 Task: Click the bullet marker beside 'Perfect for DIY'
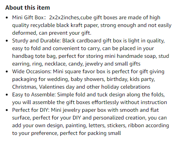tap(7, 110)
